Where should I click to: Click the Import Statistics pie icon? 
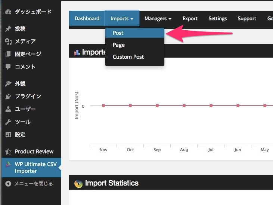tap(78, 184)
